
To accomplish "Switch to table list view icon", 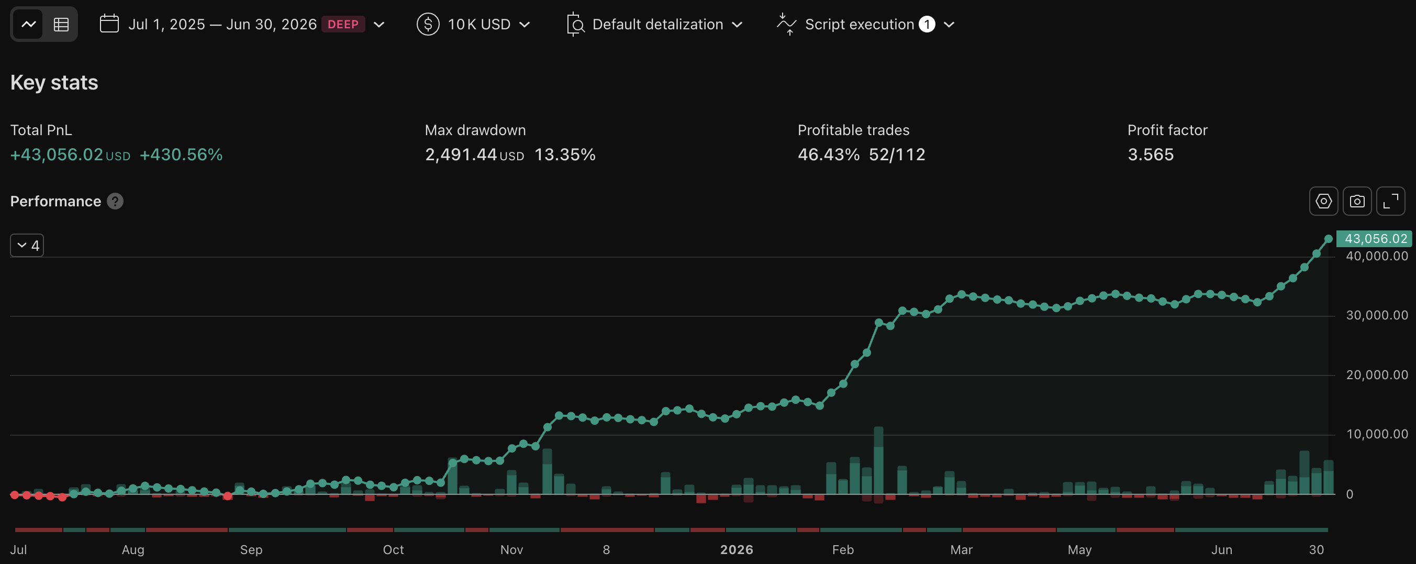I will [x=61, y=24].
